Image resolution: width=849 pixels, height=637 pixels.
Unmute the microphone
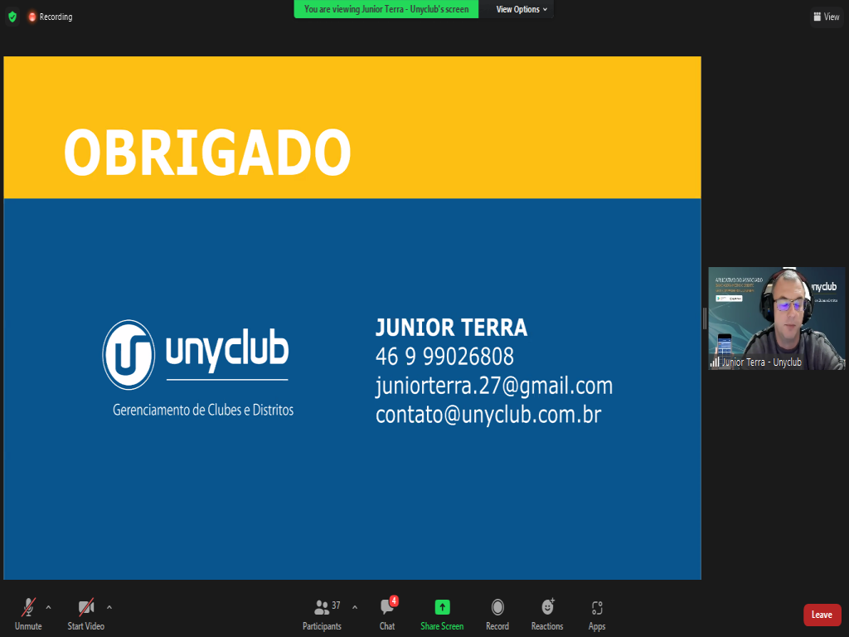tap(28, 612)
